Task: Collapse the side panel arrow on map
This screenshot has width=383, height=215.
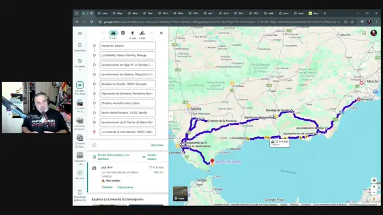Action: click(171, 116)
